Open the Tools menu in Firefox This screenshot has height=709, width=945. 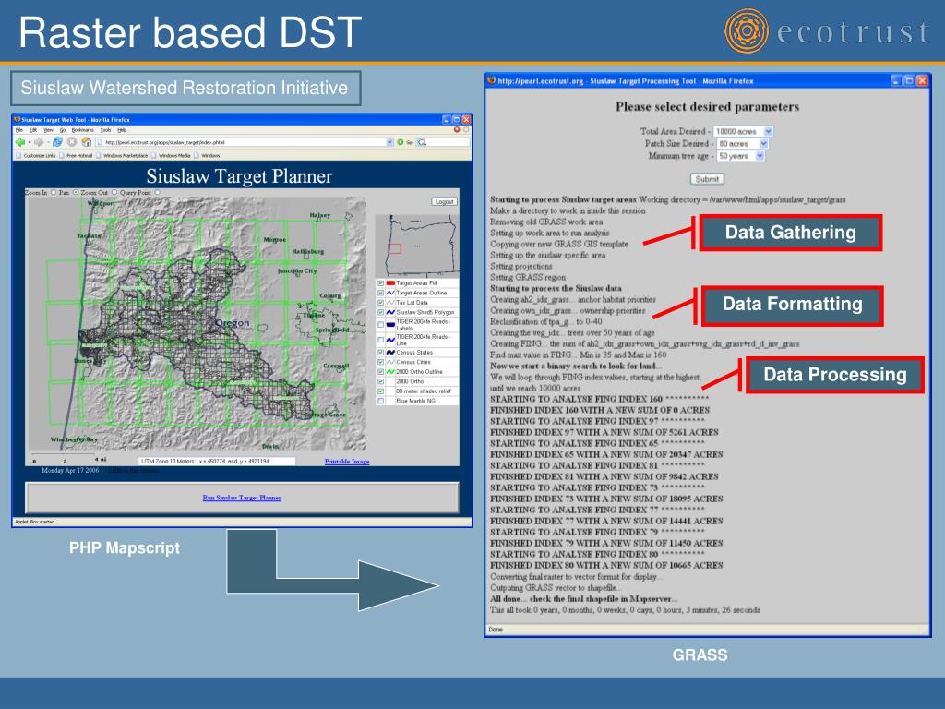[x=105, y=129]
